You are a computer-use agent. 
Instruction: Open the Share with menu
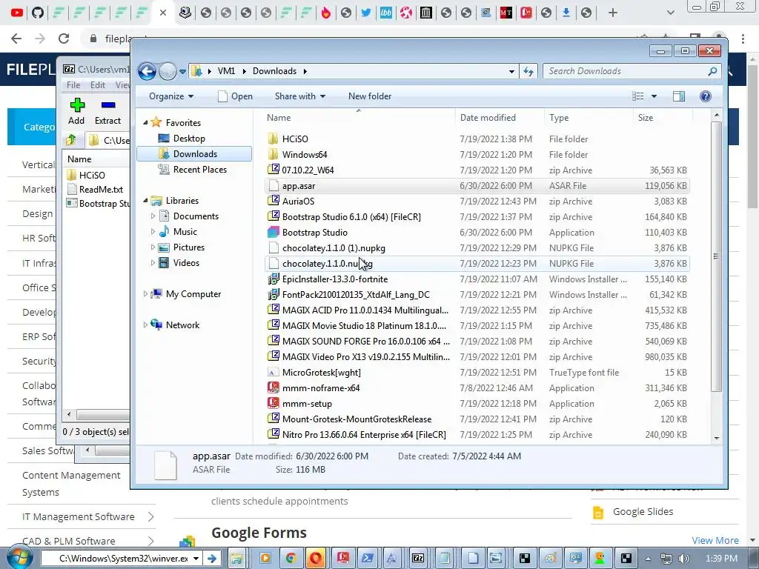coord(300,96)
